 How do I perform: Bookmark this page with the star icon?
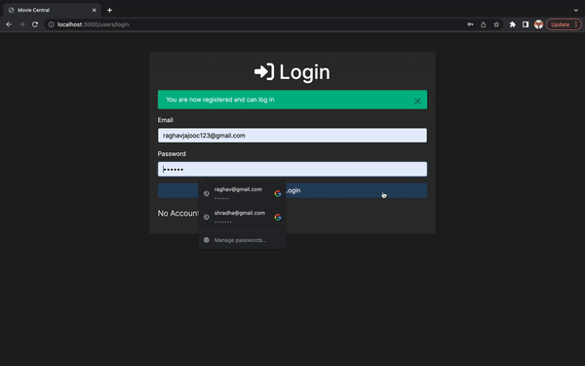(x=496, y=24)
